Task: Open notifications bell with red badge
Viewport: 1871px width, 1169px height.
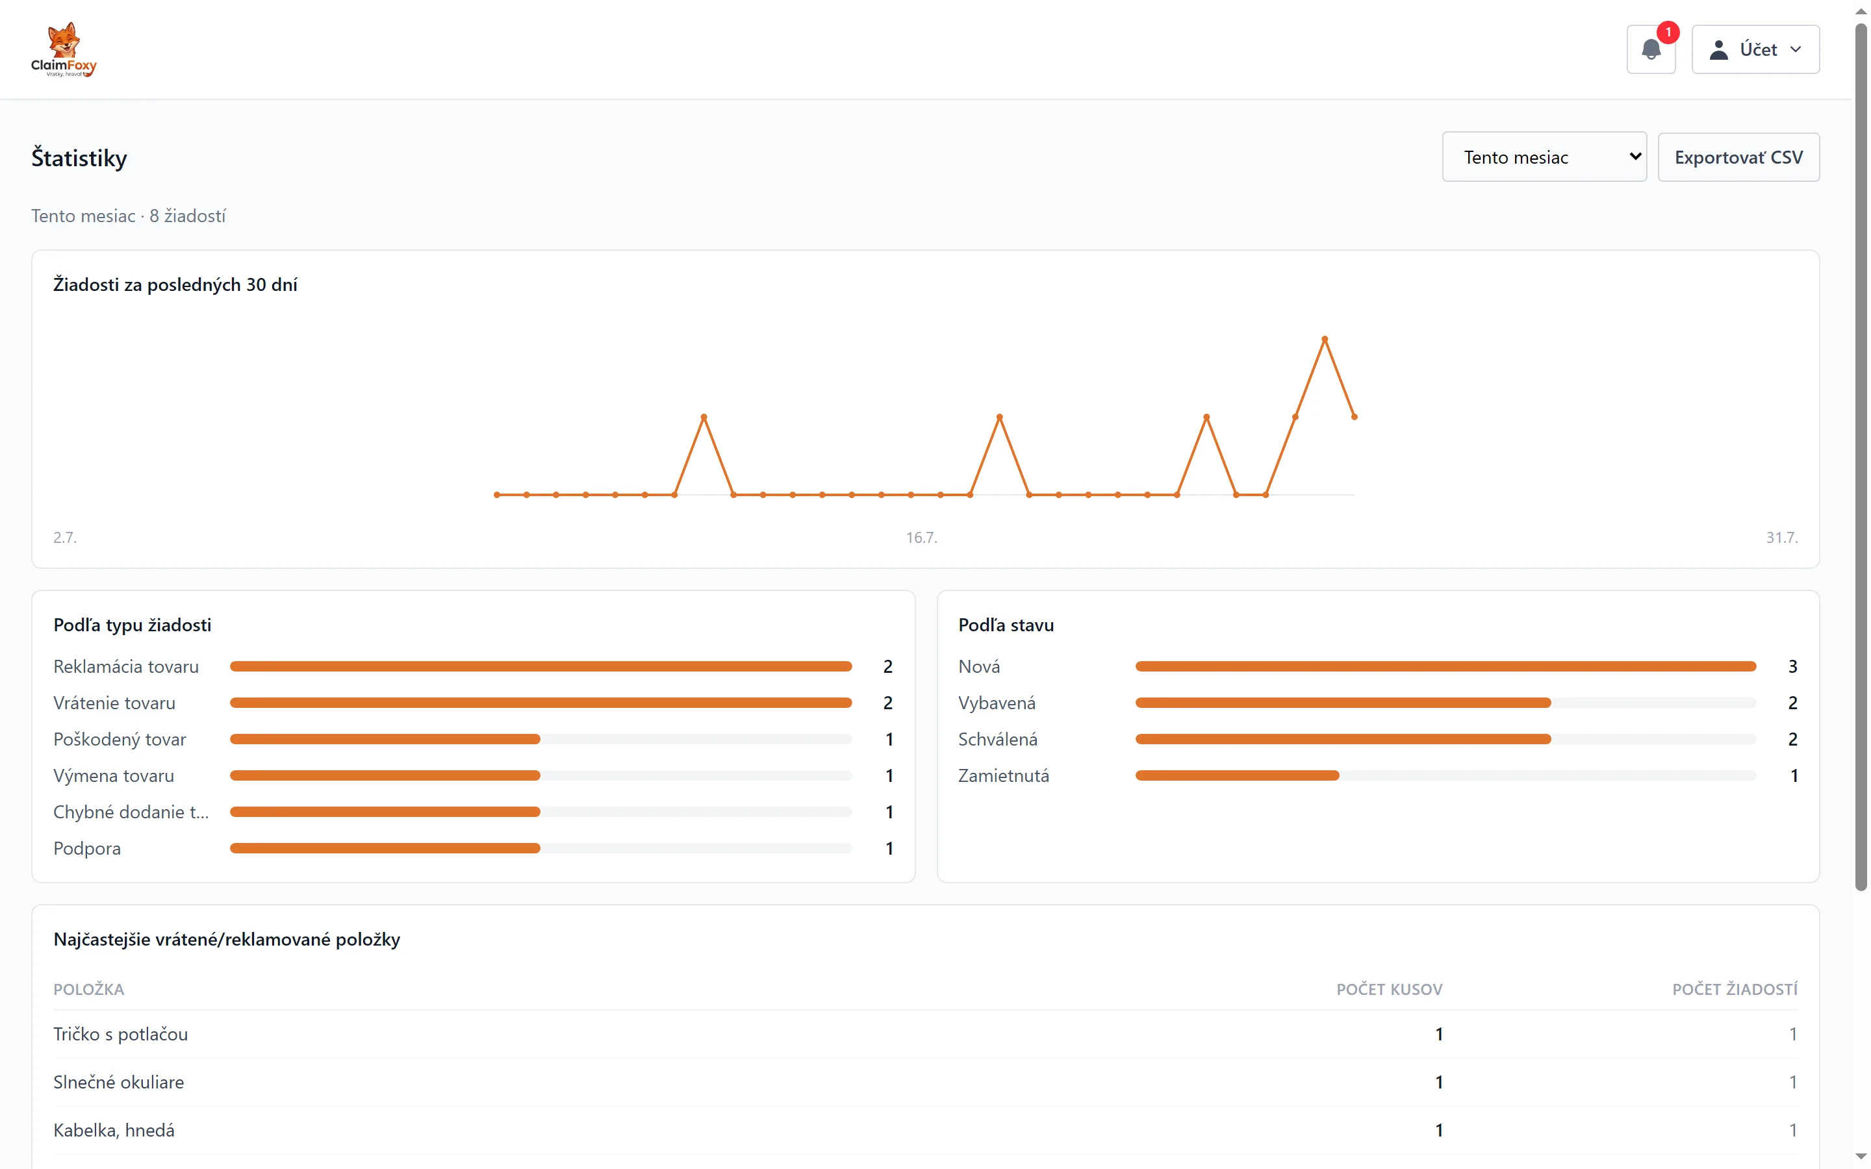Action: click(x=1651, y=49)
